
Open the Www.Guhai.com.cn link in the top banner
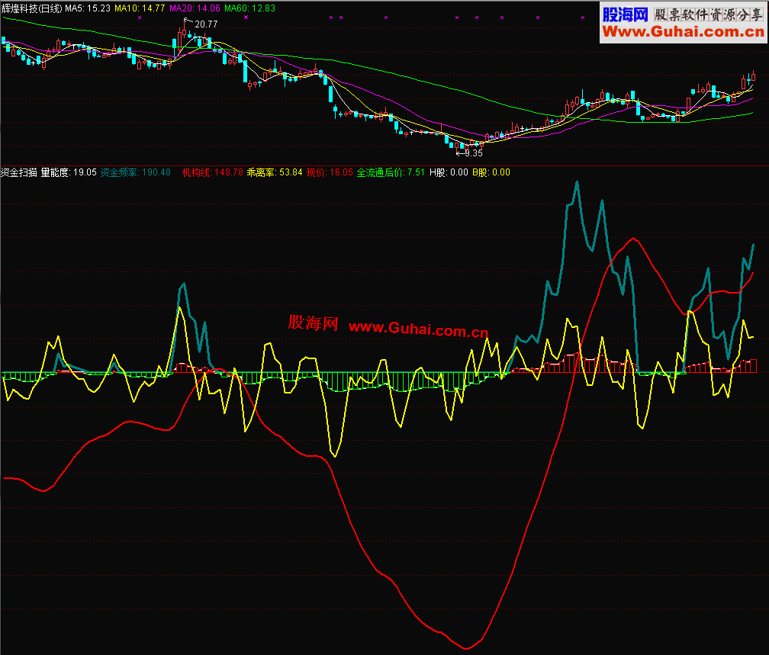pyautogui.click(x=684, y=32)
